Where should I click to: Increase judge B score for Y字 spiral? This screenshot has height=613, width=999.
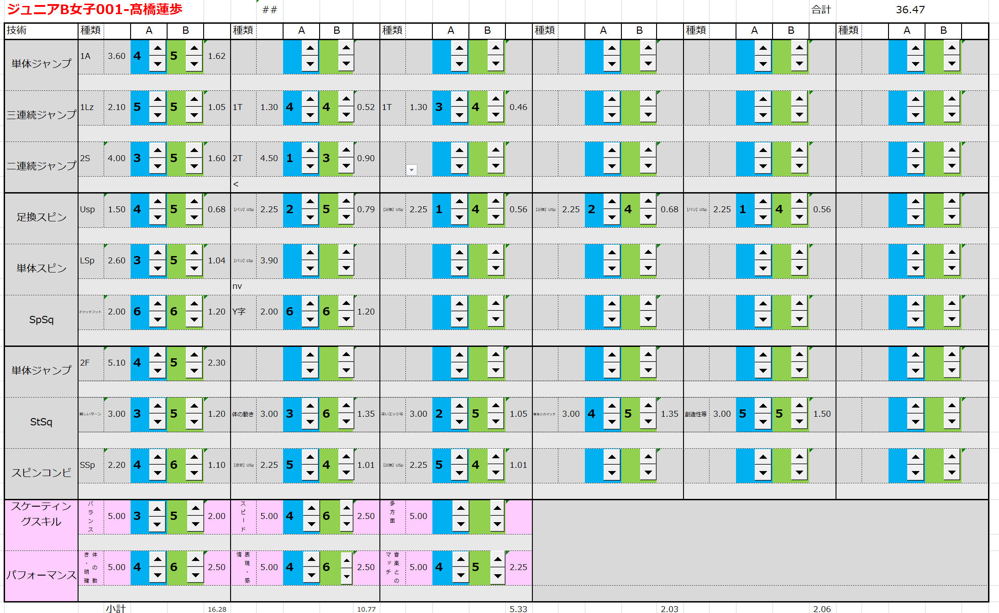[x=346, y=304]
